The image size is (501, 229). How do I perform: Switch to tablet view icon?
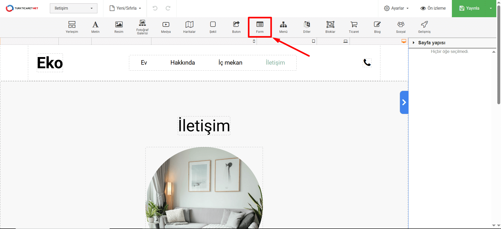coord(314,41)
